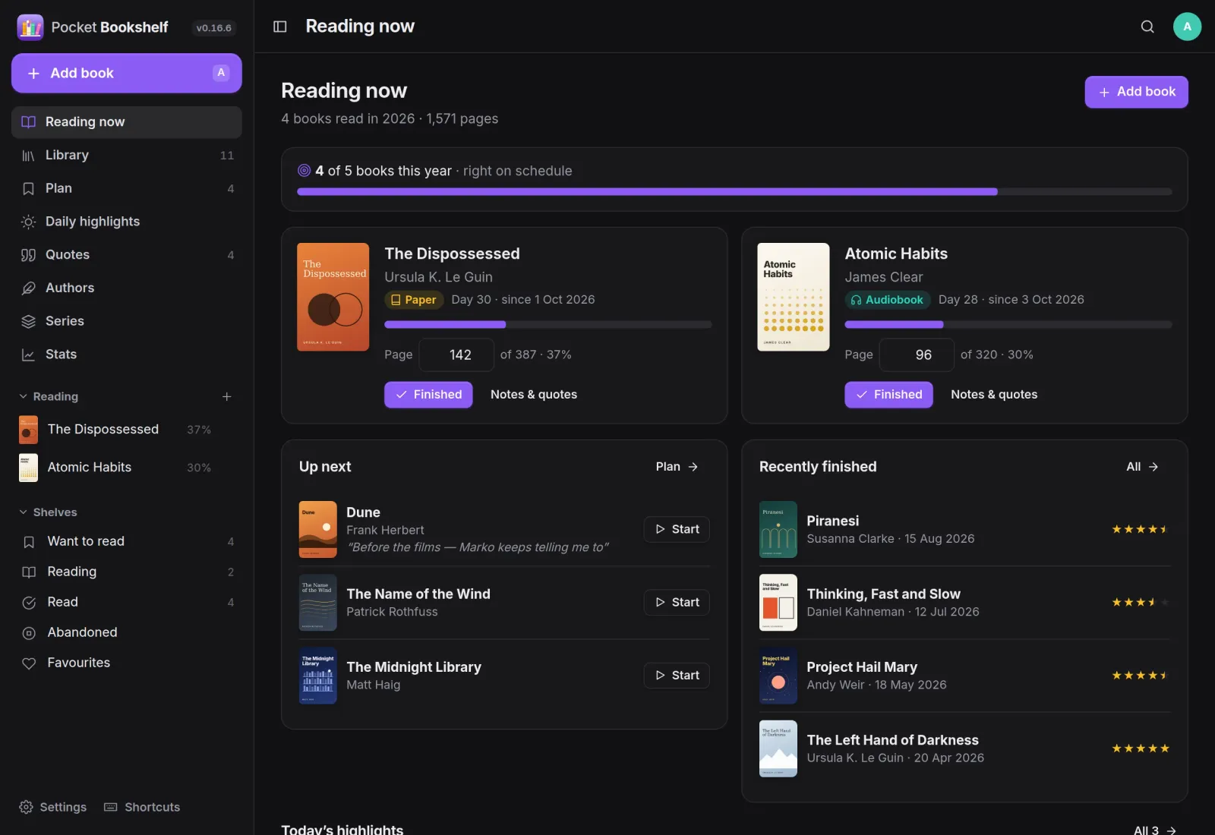Open the Project Hail Mary cover thumbnail
The image size is (1215, 835).
click(x=778, y=675)
